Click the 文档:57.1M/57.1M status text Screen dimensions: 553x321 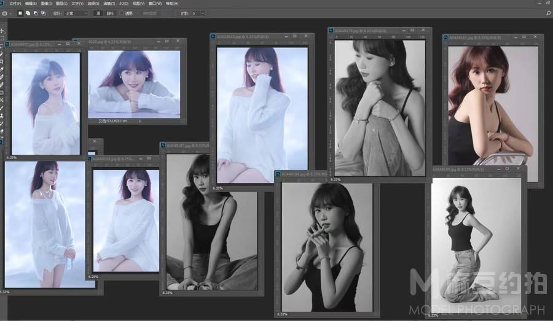tap(112, 121)
